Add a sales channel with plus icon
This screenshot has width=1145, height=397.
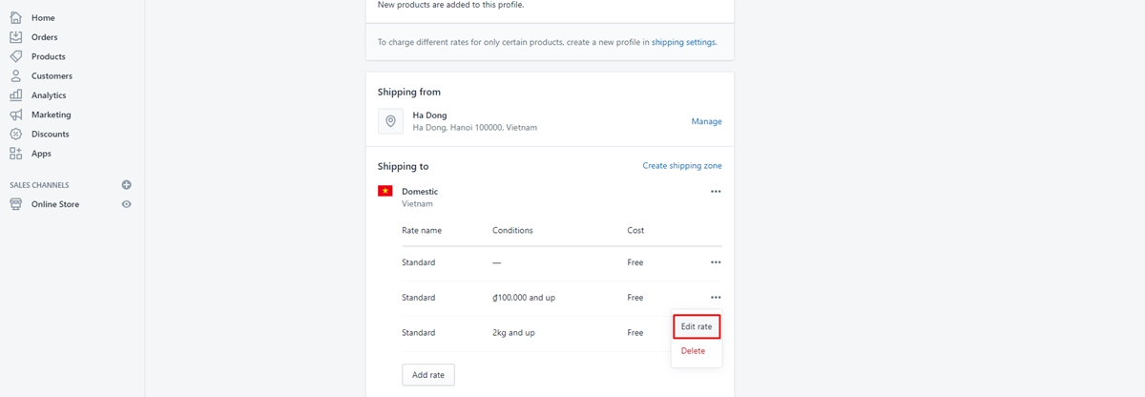127,185
